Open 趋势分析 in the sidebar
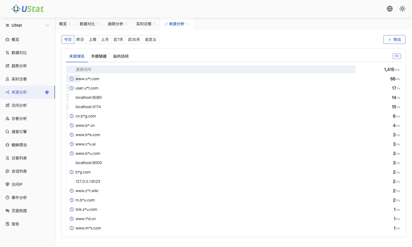The image size is (412, 247). (27, 66)
